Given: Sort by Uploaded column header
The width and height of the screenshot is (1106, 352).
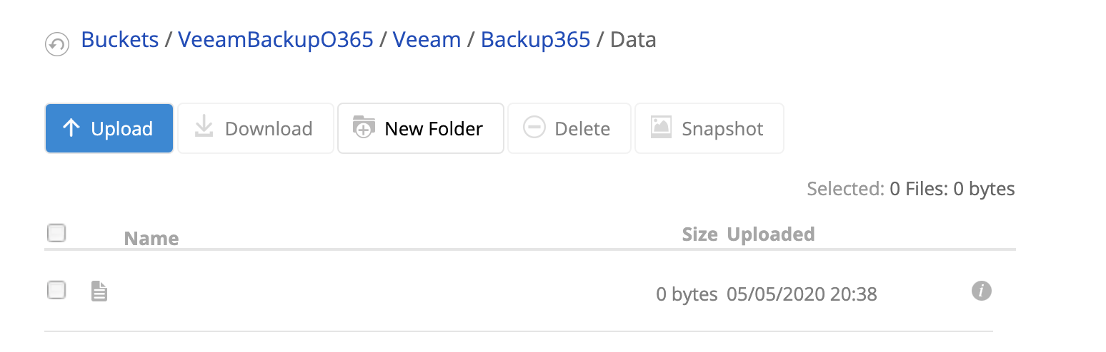Looking at the screenshot, I should 771,234.
